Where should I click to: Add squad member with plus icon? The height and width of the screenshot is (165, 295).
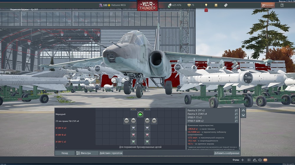coord(243,160)
